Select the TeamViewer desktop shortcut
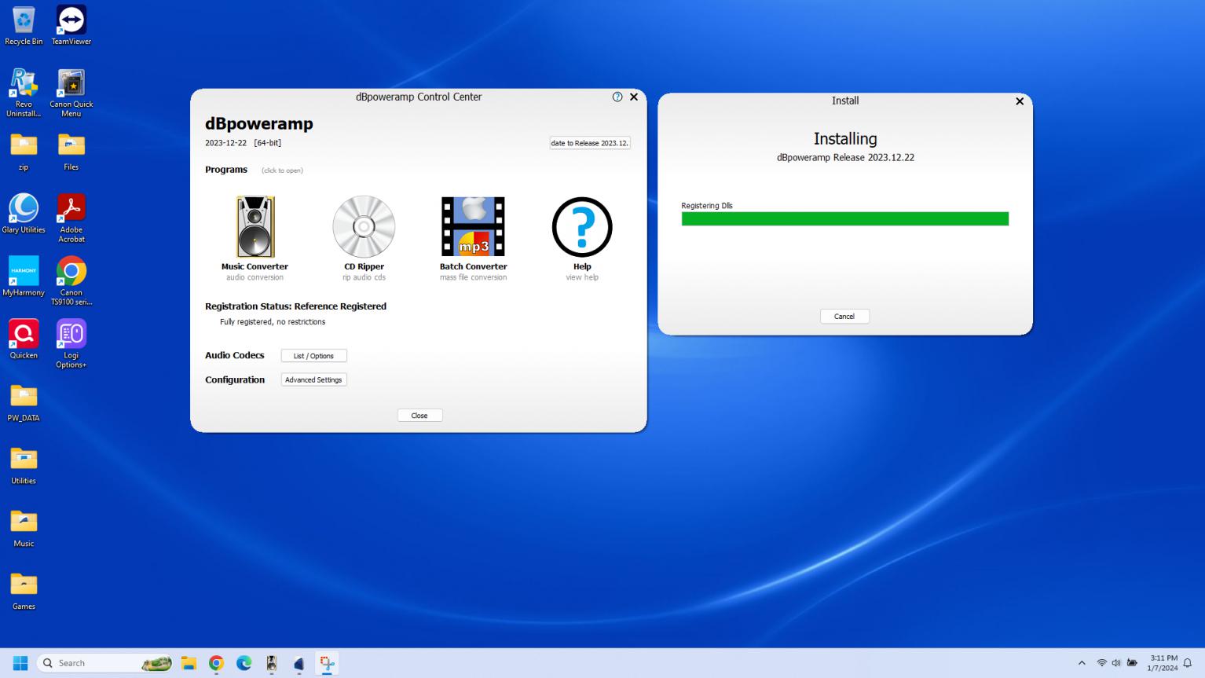This screenshot has height=678, width=1205. pyautogui.click(x=71, y=25)
